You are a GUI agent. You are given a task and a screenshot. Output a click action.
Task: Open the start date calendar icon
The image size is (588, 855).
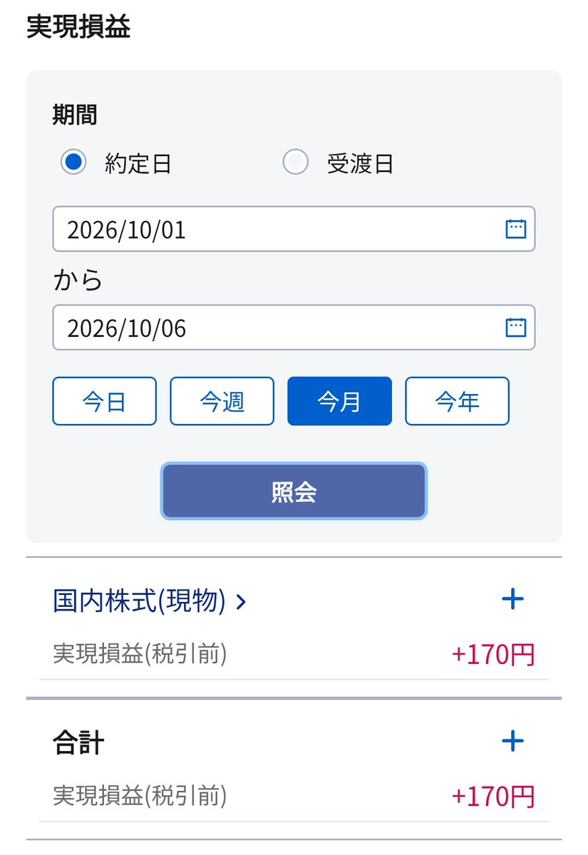coord(515,229)
